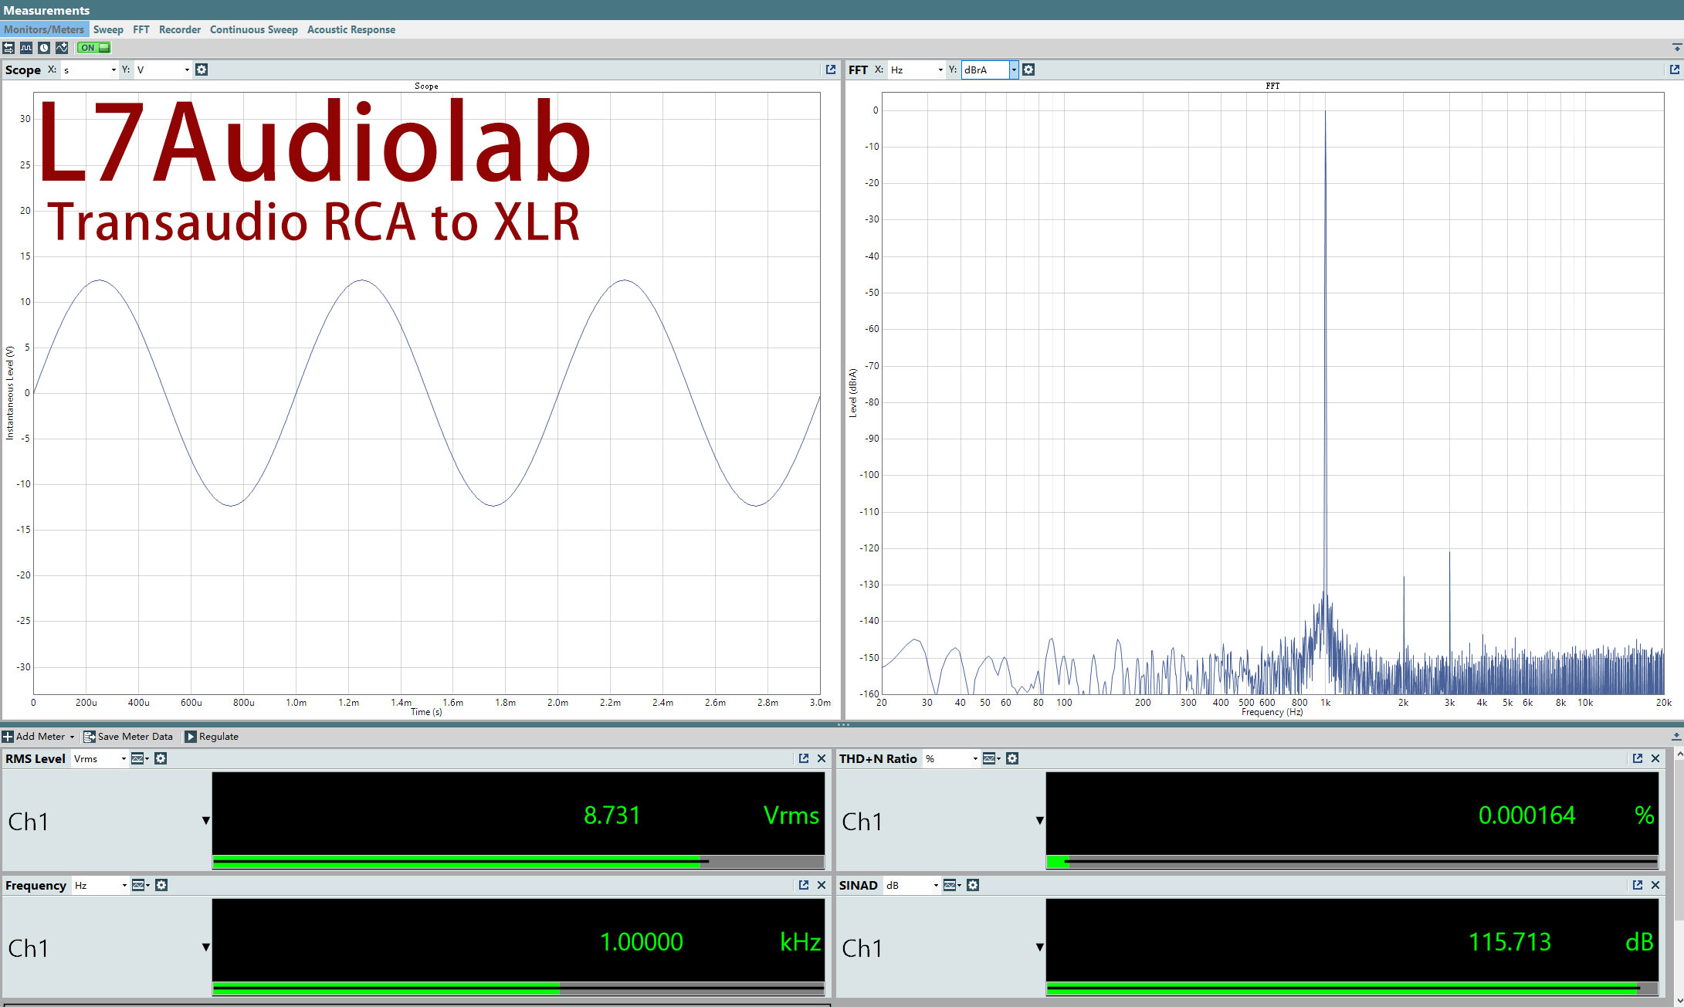
Task: Open SINAD meter settings gear
Action: coord(973,885)
